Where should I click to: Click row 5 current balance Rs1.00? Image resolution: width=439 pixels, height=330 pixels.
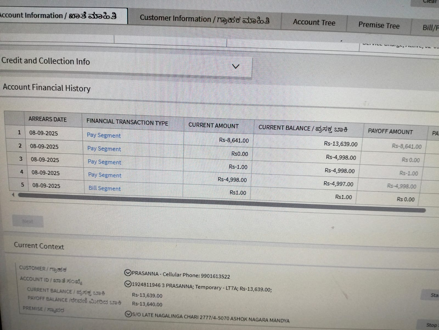[x=344, y=197]
